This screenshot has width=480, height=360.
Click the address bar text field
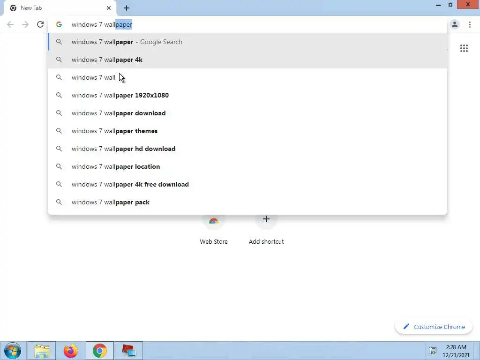[x=247, y=24]
